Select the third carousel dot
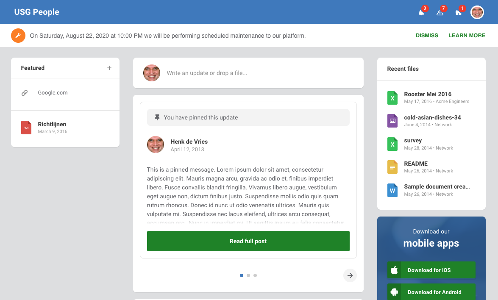498x300 pixels. (255, 275)
